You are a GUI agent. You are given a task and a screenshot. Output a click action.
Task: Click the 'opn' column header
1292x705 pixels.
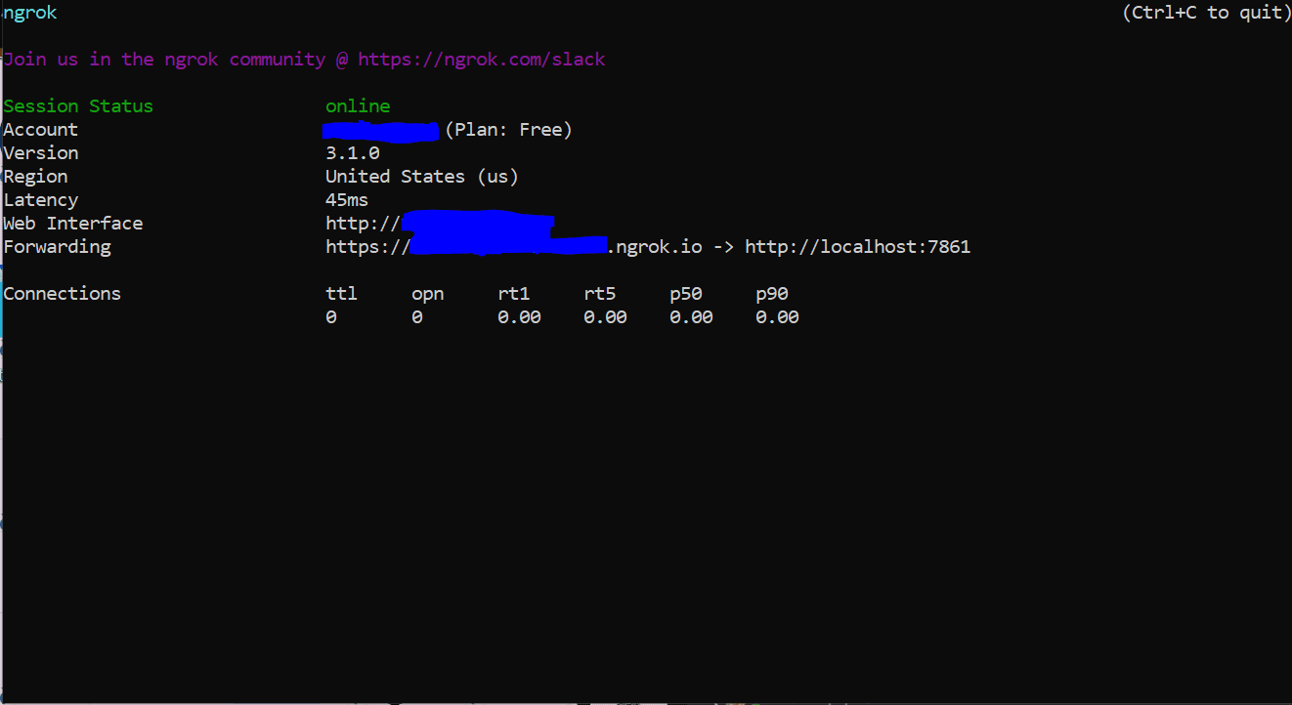point(427,294)
